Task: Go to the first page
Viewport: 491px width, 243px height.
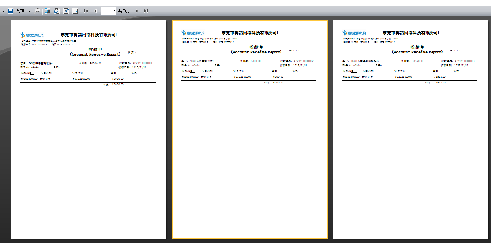Action: coord(86,11)
